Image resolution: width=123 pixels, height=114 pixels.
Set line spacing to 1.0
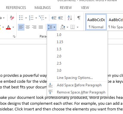click(77, 35)
